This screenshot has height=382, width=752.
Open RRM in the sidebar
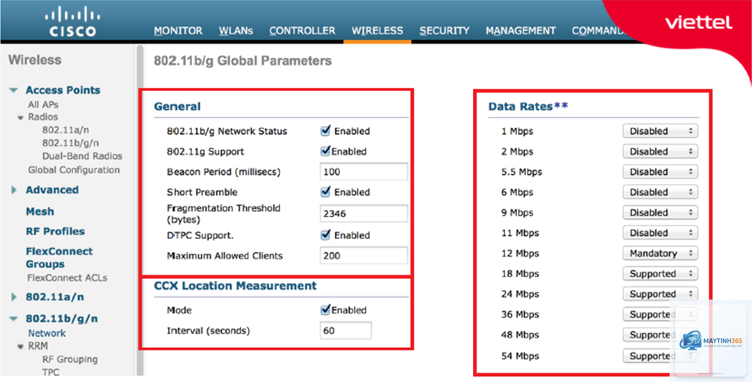coord(38,346)
